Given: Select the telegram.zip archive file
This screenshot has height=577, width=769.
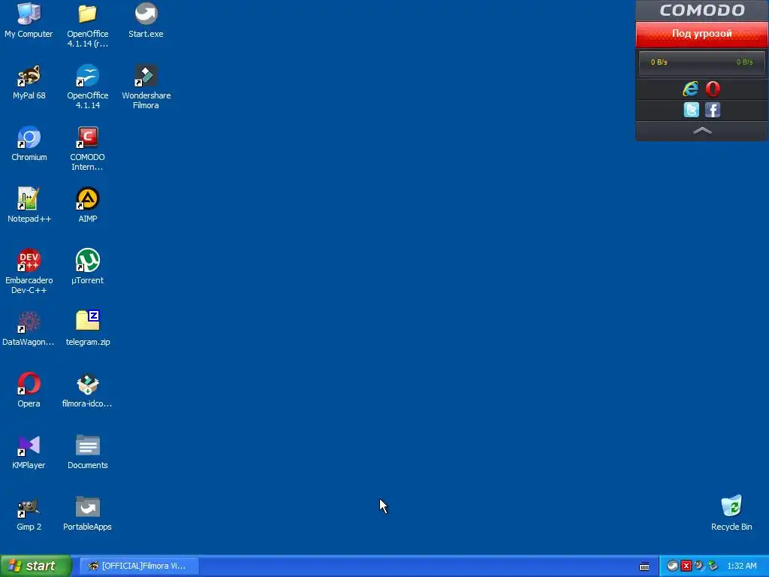Looking at the screenshot, I should (87, 328).
